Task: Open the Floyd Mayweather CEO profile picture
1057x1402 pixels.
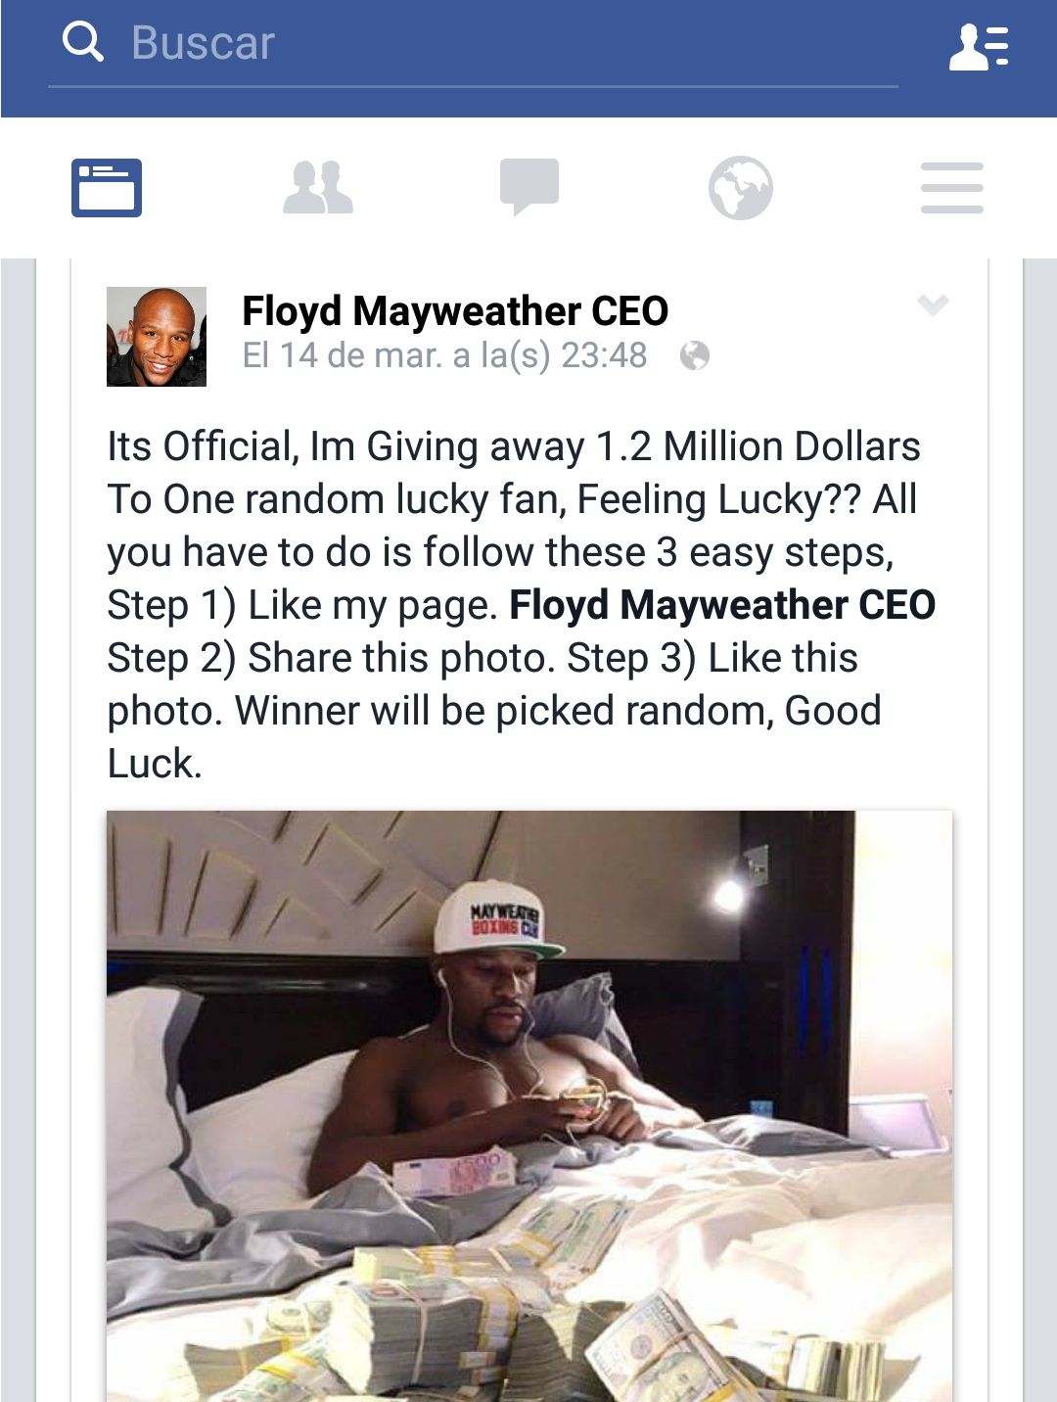Action: coord(157,337)
